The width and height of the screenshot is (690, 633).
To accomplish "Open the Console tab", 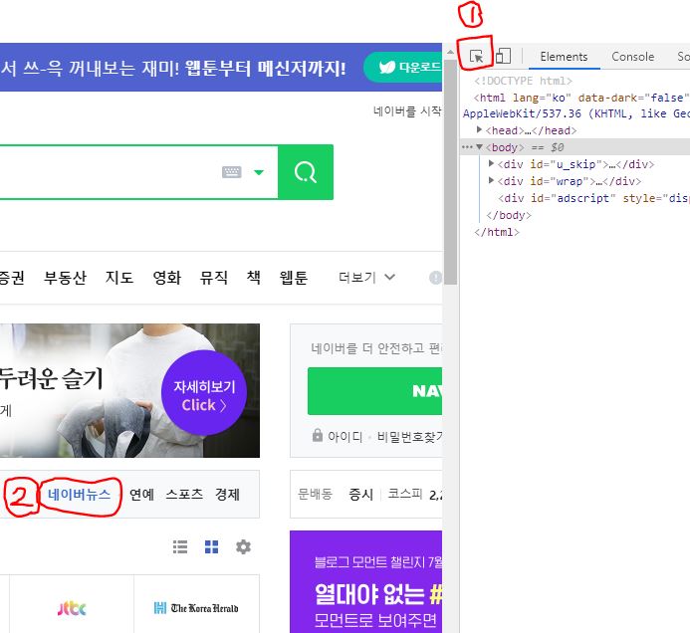I will point(633,57).
